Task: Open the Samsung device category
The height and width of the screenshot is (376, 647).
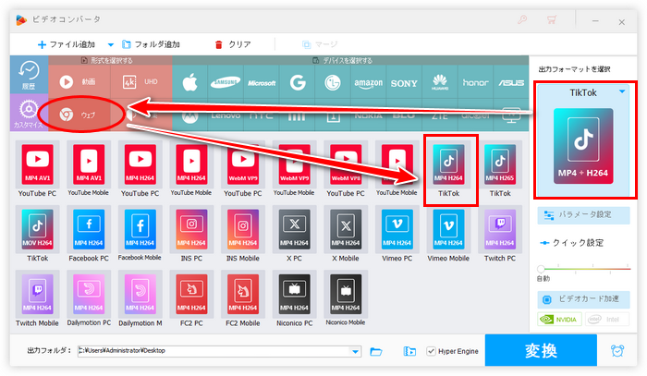Action: pyautogui.click(x=226, y=82)
